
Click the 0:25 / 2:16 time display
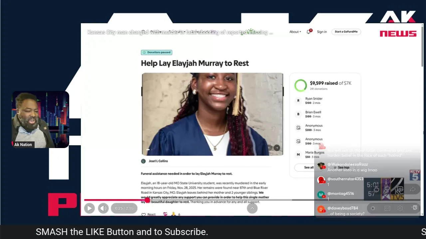click(x=124, y=208)
